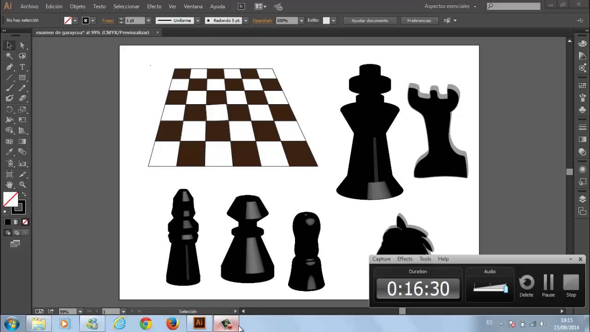590x332 pixels.
Task: Expand the Aspectos esenciales workspace dropdown
Action: [x=450, y=6]
